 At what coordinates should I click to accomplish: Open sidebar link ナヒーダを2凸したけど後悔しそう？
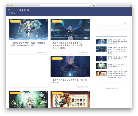click(x=117, y=65)
